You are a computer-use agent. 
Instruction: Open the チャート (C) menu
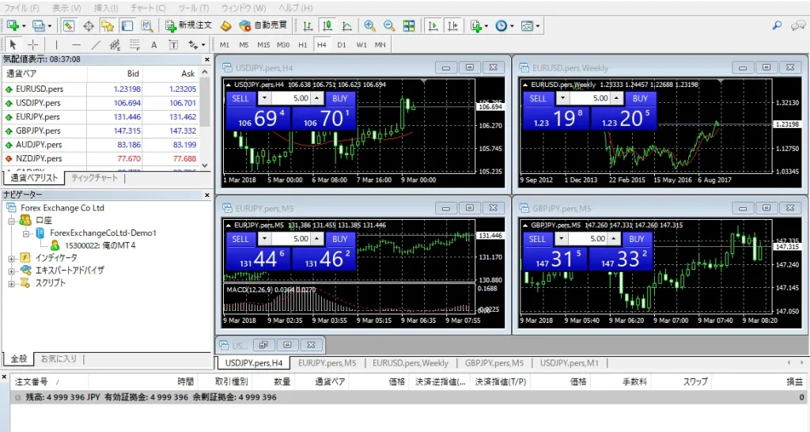tap(150, 7)
